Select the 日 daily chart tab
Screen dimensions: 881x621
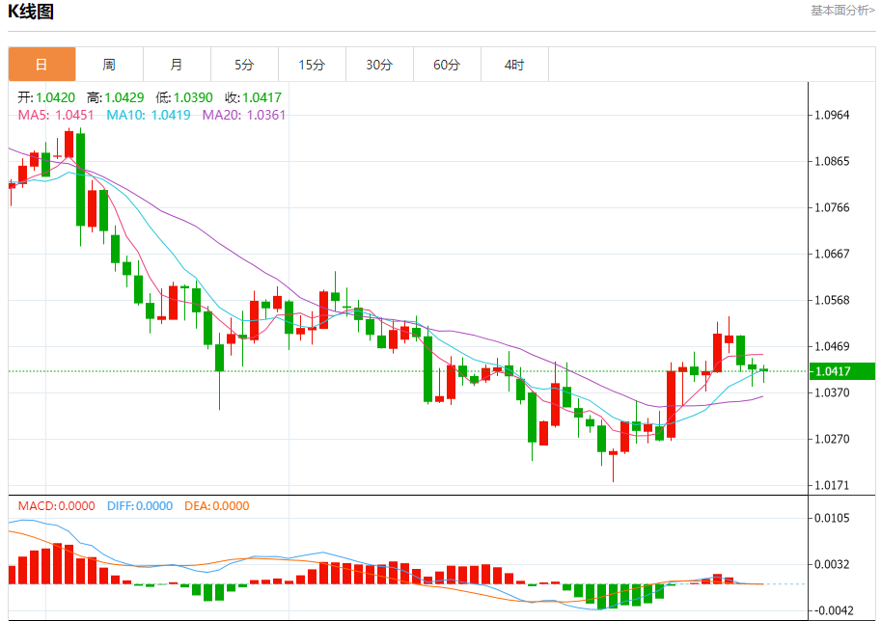tap(41, 65)
